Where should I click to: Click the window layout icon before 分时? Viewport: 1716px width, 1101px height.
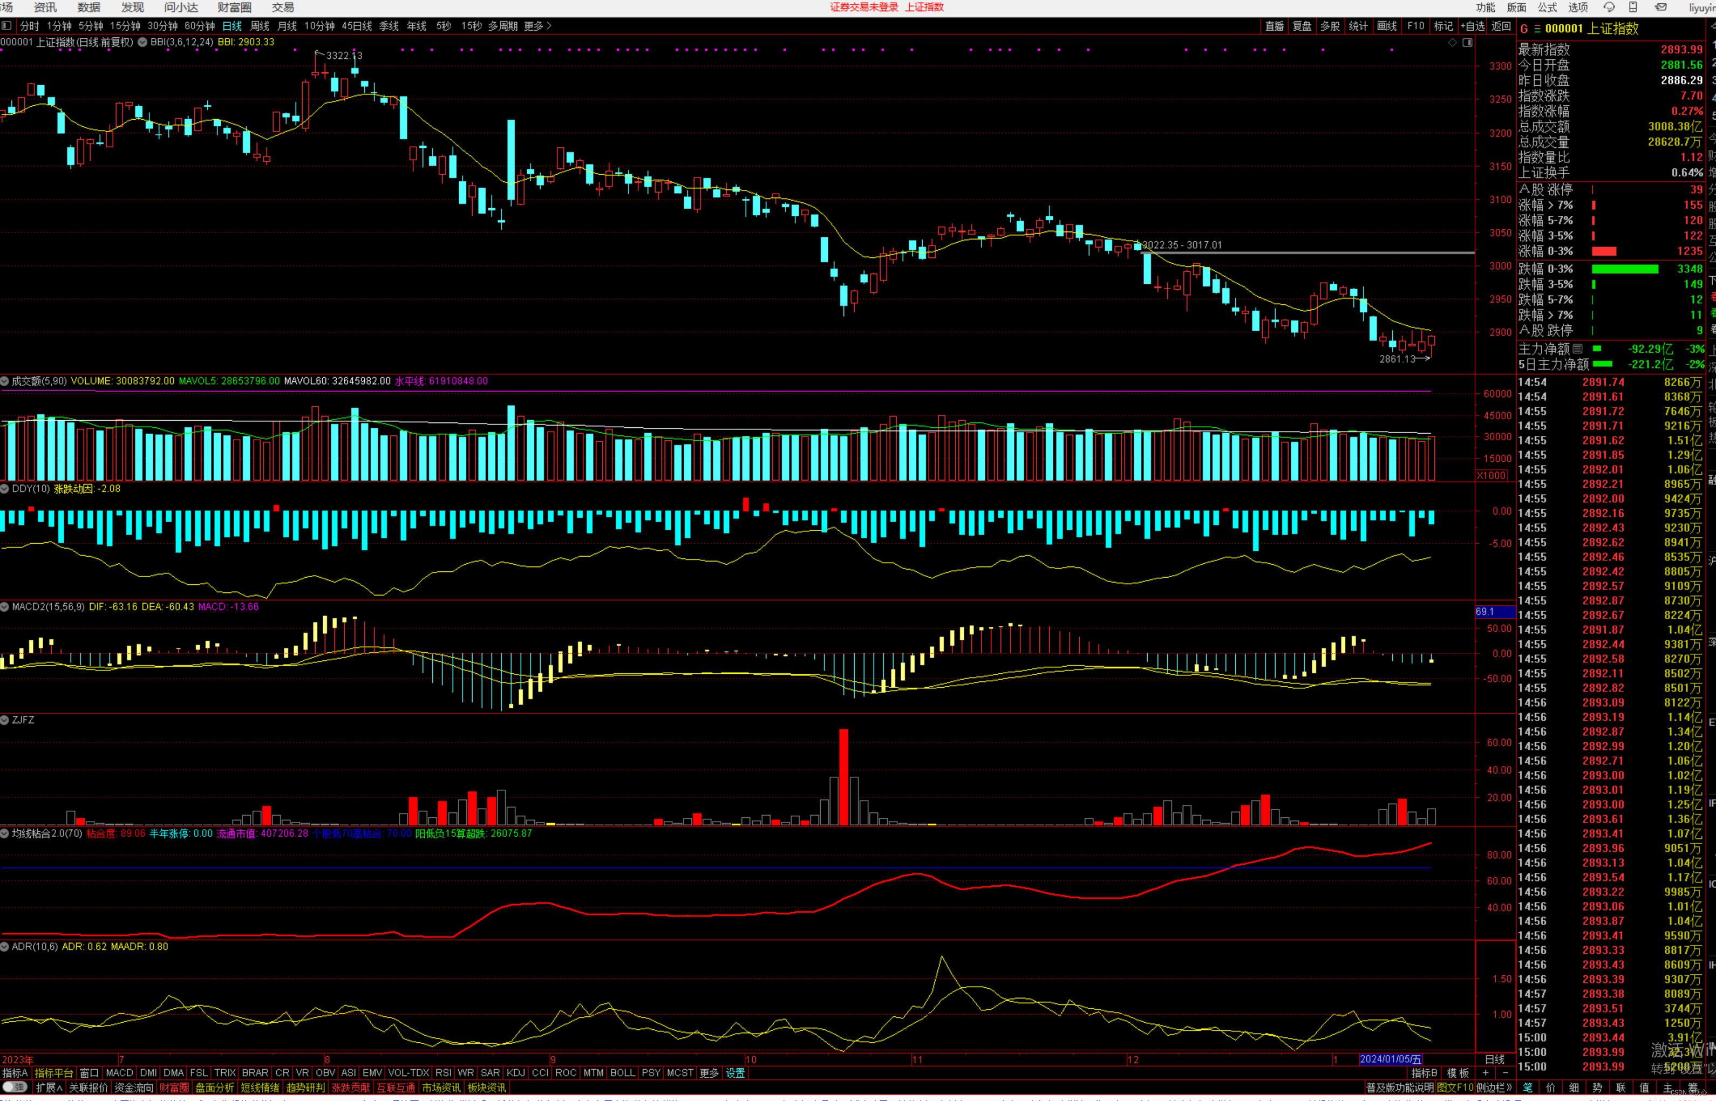tap(6, 26)
